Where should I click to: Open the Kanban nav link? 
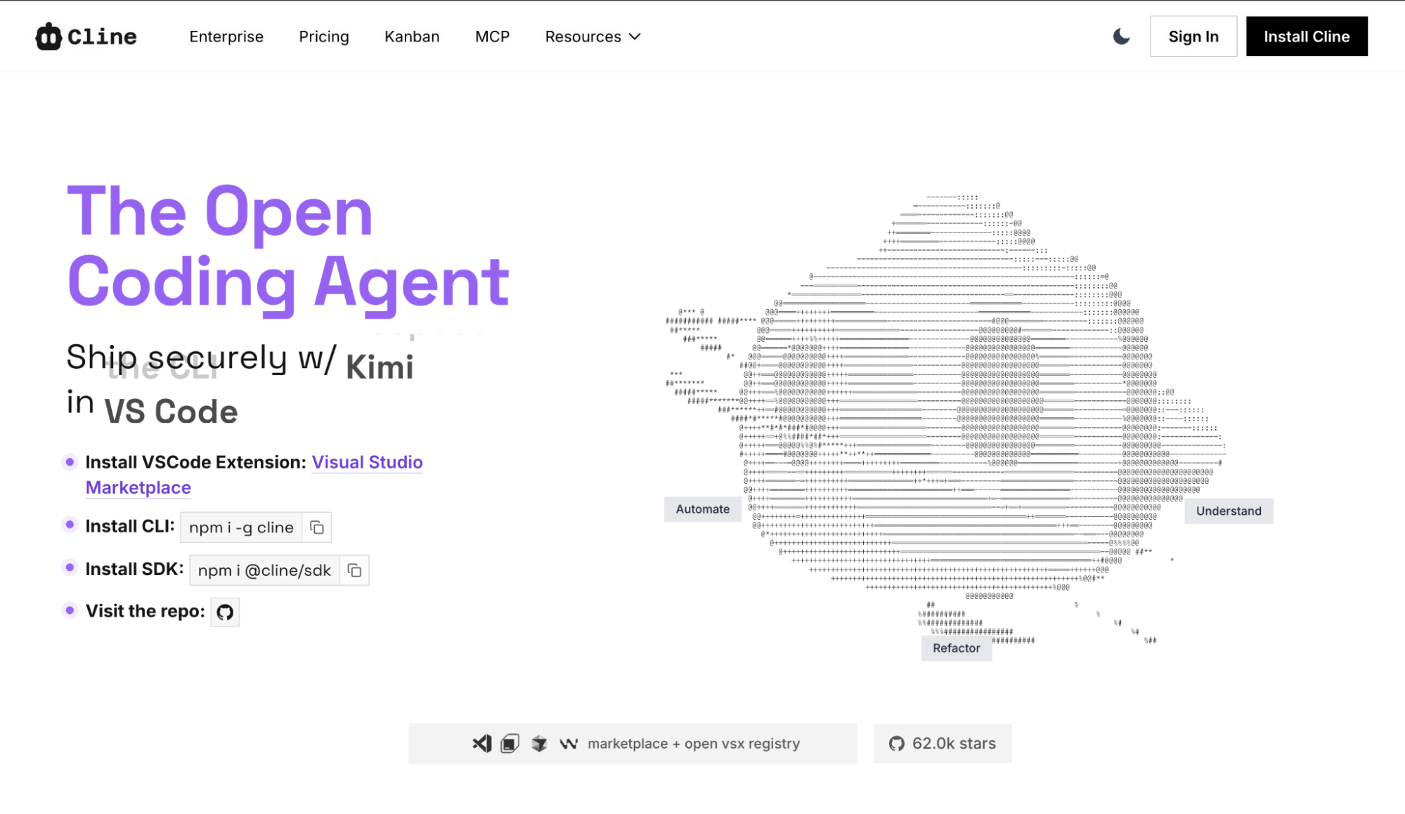point(412,37)
